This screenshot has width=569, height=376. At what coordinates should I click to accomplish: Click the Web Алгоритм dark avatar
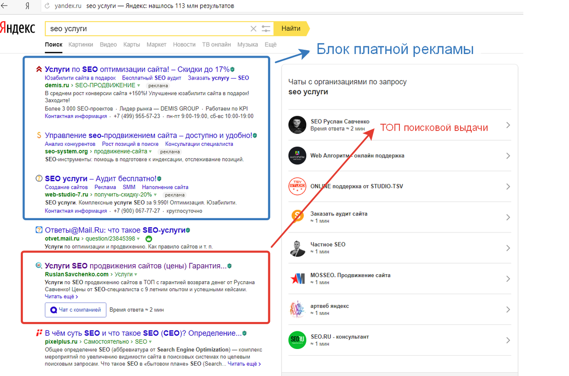pos(297,156)
